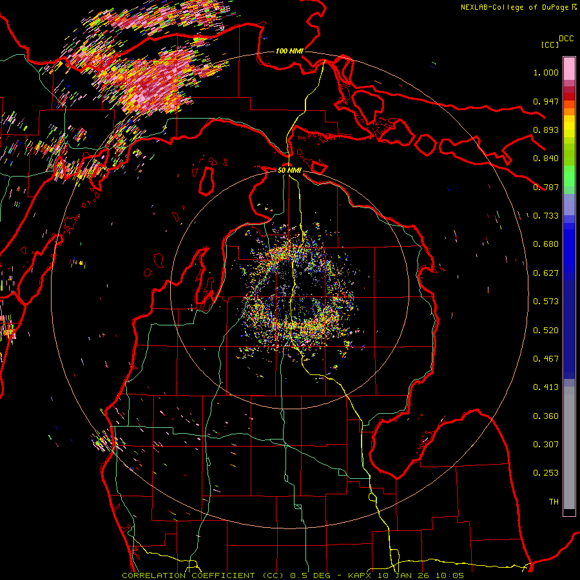The height and width of the screenshot is (580, 580).
Task: Click the 0.520 color scale value
Action: (x=546, y=331)
